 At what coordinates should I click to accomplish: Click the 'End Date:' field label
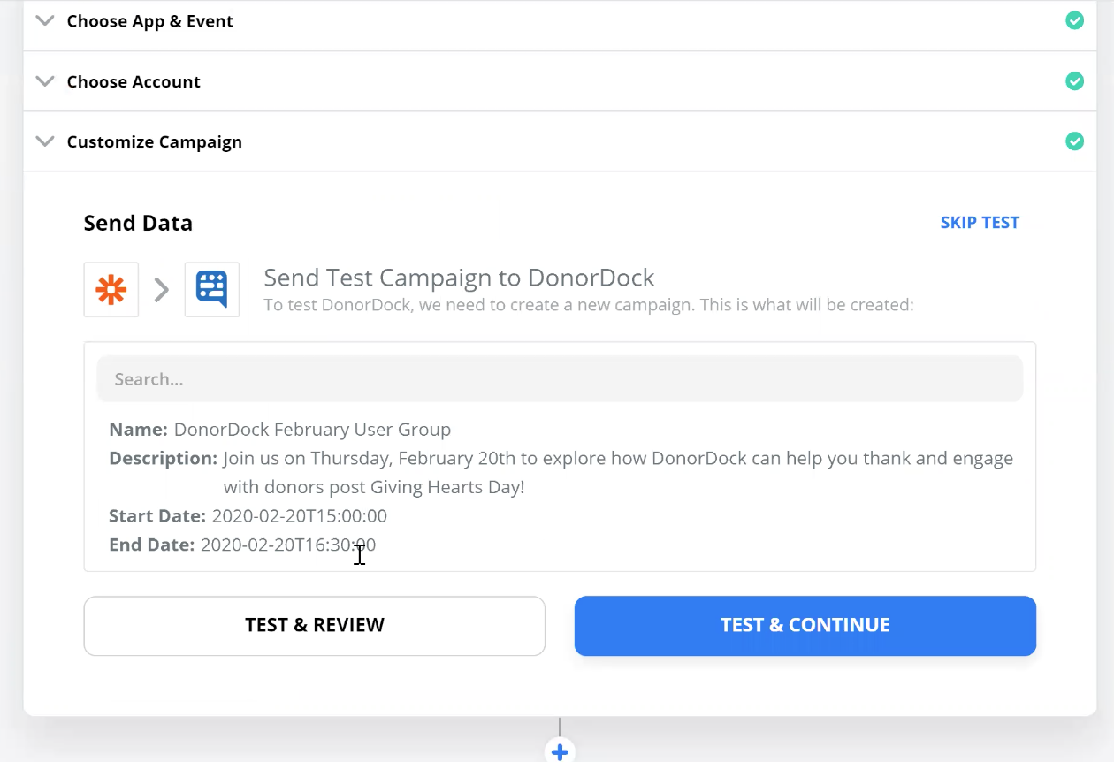(x=151, y=545)
